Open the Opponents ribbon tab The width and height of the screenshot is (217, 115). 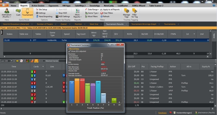tap(53, 6)
